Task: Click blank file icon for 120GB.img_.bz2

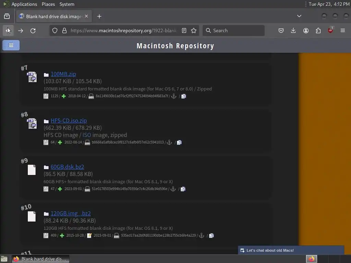Action: pyautogui.click(x=32, y=216)
